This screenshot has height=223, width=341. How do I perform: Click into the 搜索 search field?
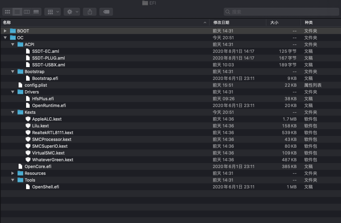point(281,12)
